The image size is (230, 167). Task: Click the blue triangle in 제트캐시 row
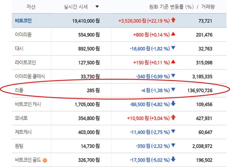(173, 131)
